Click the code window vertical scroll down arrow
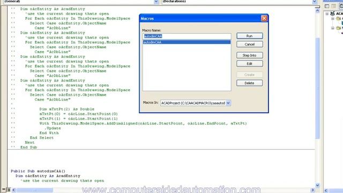The width and height of the screenshot is (343, 193). (317, 185)
